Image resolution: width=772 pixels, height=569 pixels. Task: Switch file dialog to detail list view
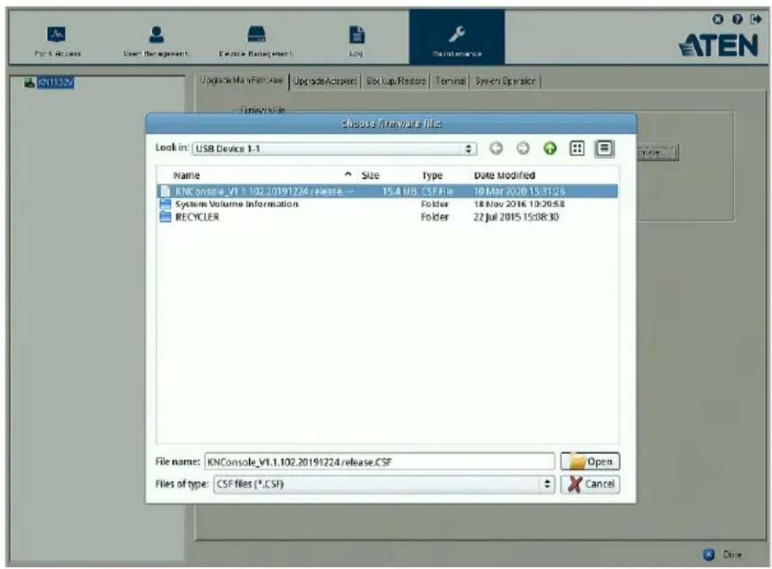tap(604, 148)
